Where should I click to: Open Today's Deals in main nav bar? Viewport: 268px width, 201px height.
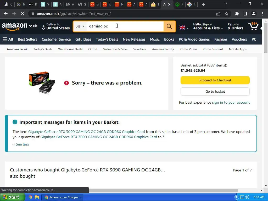107,39
